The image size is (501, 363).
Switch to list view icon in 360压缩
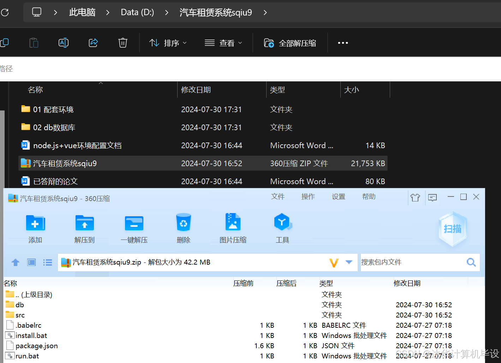pos(48,262)
